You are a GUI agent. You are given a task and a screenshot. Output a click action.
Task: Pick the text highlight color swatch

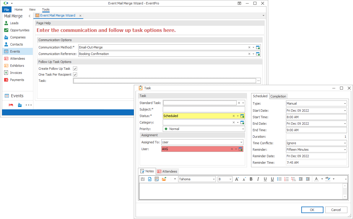click(328, 179)
